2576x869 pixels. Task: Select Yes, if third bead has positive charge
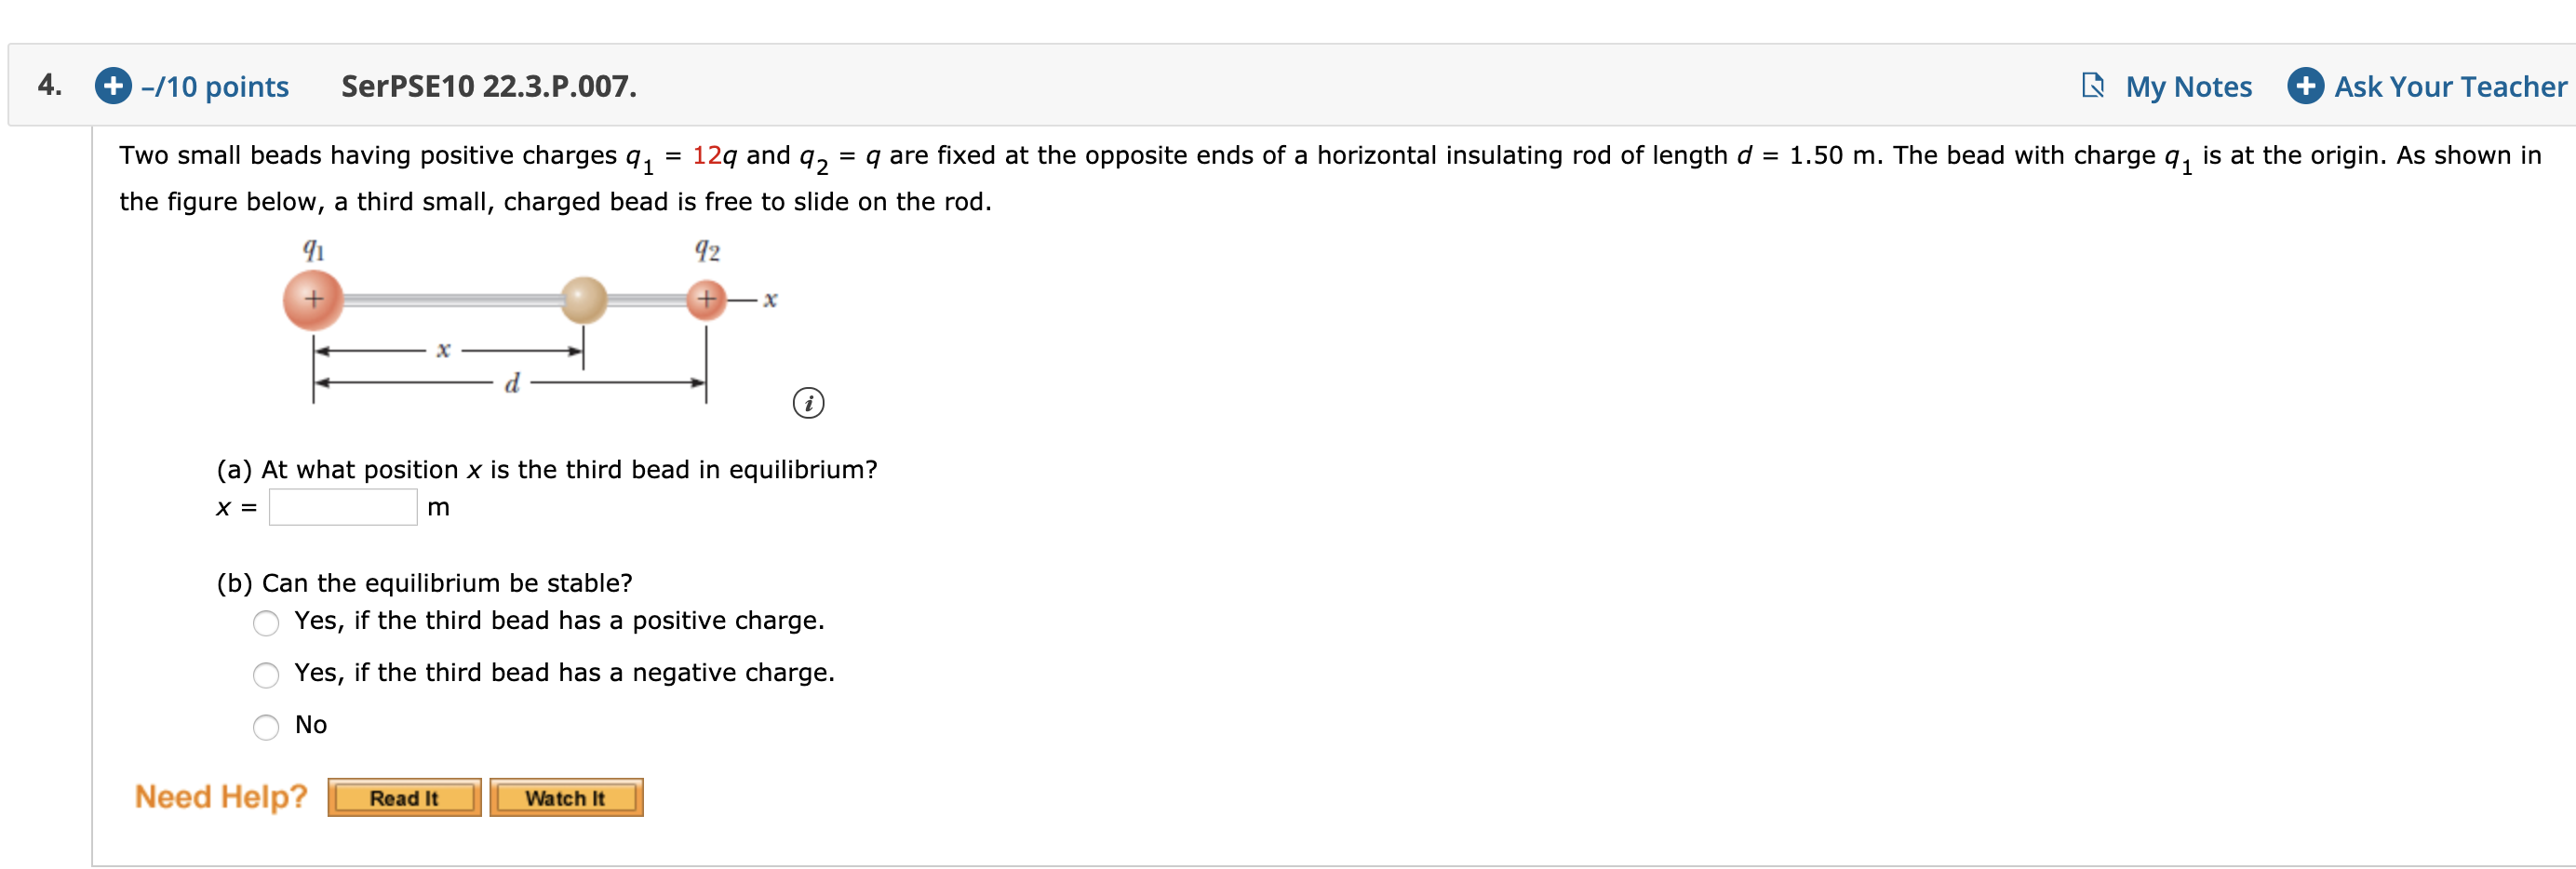(266, 623)
